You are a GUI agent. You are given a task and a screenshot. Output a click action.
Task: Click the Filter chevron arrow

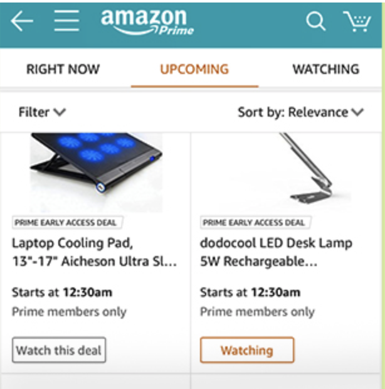pyautogui.click(x=60, y=112)
